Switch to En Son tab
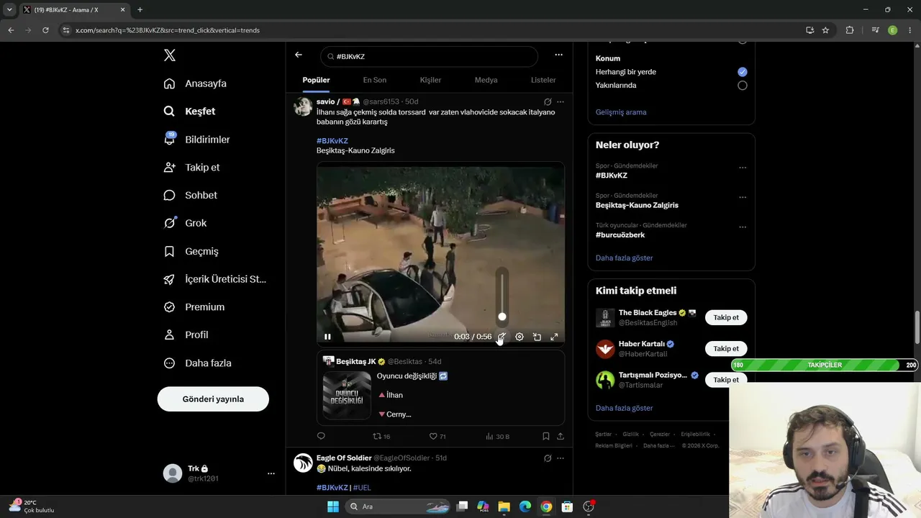 pyautogui.click(x=374, y=80)
